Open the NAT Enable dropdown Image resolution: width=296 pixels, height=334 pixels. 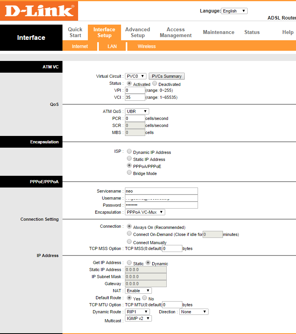click(138, 291)
